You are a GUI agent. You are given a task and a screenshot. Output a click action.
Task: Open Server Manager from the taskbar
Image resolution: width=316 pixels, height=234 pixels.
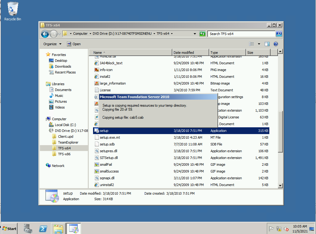[28, 228]
